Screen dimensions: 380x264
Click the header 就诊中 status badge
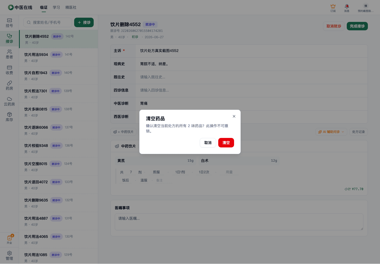click(x=150, y=25)
